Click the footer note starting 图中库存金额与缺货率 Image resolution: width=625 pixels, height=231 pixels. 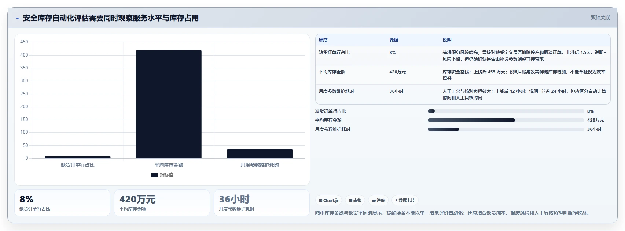point(453,213)
